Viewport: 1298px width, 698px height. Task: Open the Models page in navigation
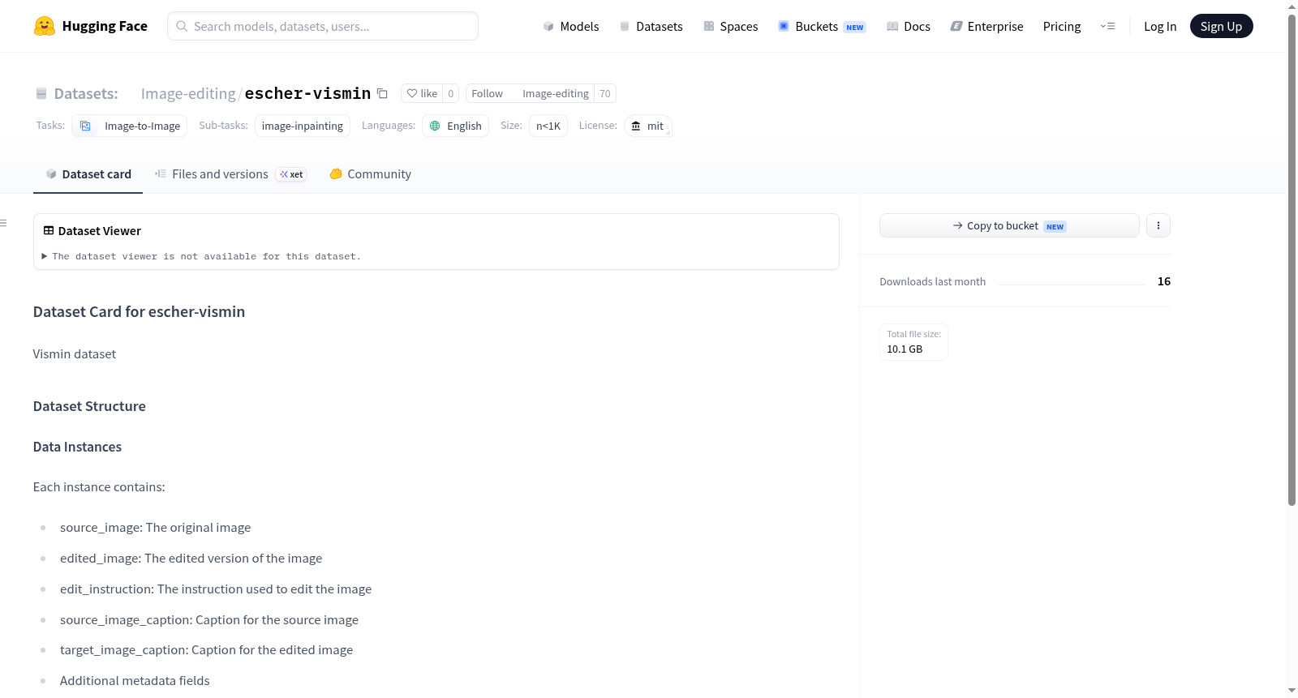571,26
